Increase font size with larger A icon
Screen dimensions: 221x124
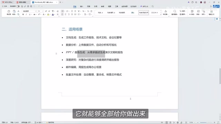click(46, 11)
